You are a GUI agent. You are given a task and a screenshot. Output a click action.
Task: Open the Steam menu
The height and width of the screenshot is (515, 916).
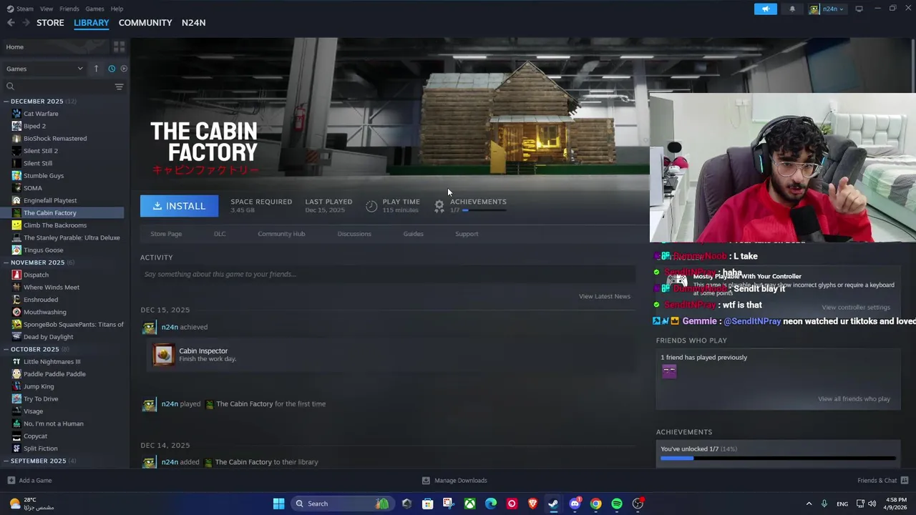click(21, 9)
